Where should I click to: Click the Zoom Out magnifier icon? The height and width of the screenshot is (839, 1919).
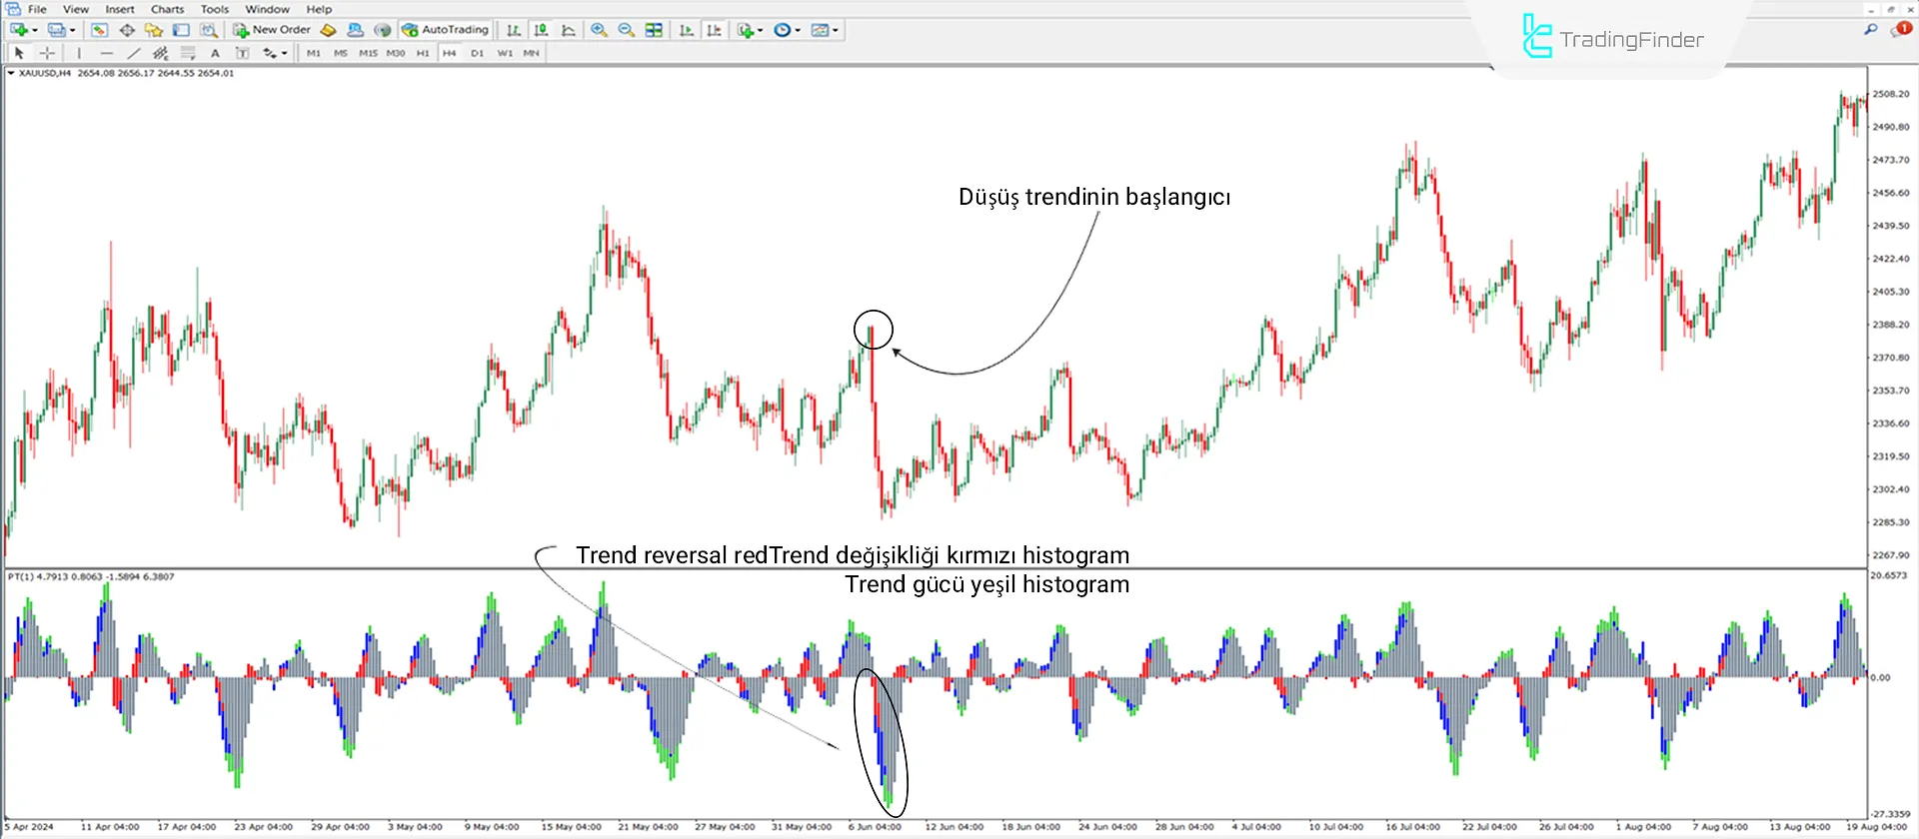(x=627, y=30)
